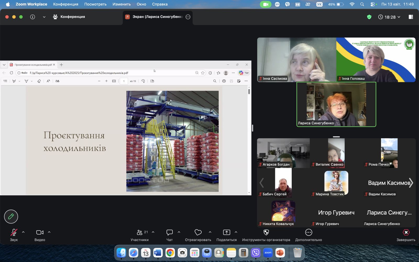Go to next page of participants
The height and width of the screenshot is (262, 419).
click(411, 183)
